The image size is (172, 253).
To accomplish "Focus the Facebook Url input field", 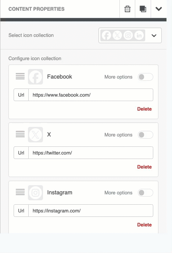I will (x=91, y=95).
